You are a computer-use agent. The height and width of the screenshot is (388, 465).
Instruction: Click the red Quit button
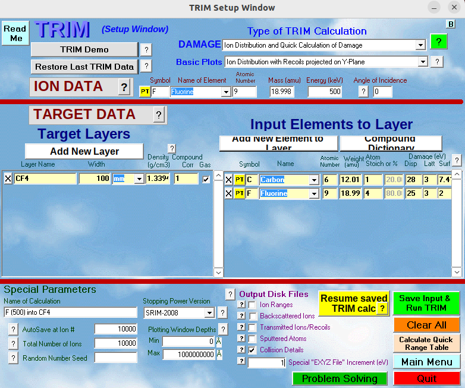click(x=426, y=379)
